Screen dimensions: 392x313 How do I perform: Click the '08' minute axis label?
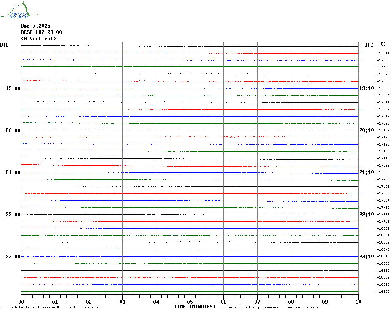(x=291, y=302)
